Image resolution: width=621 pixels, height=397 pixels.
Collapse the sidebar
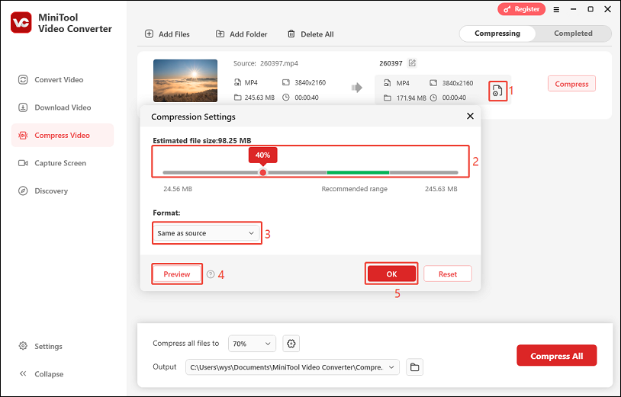pos(41,374)
